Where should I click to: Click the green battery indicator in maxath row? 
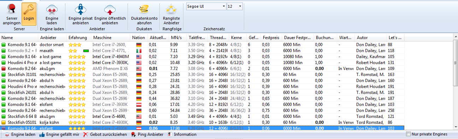(x=86, y=51)
